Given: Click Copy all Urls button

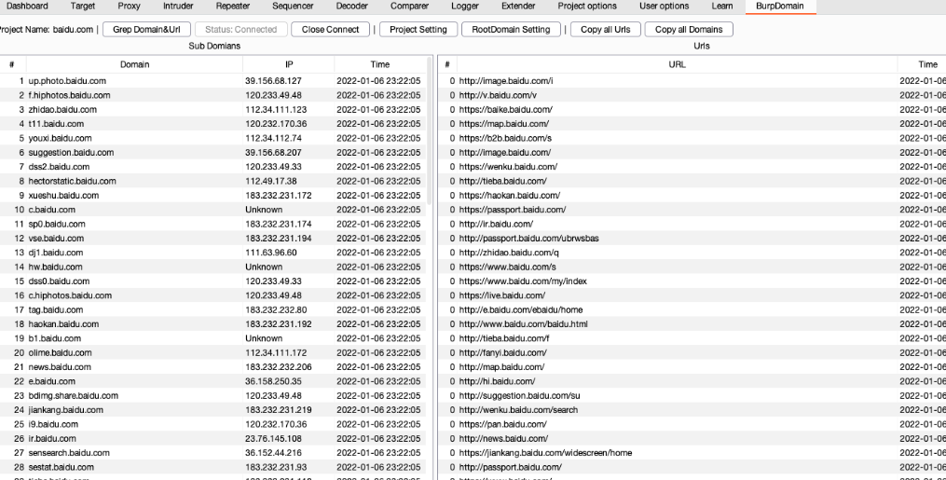Looking at the screenshot, I should 605,30.
